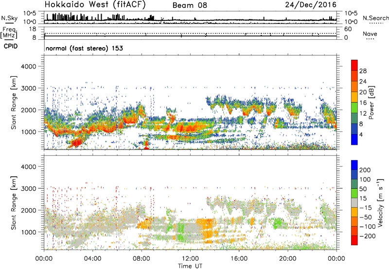
Task: Click the 100 label on velocity colorbar
Action: coord(365,180)
